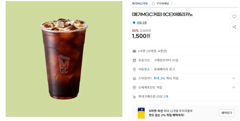Click the calendar icon beside 유효기간
Viewport: 240px width, 121px height.
[134, 60]
